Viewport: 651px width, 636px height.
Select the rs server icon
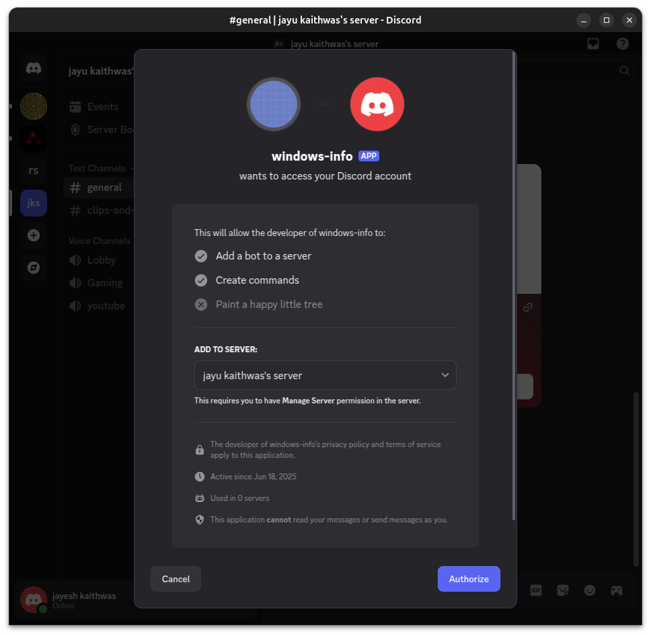34,171
